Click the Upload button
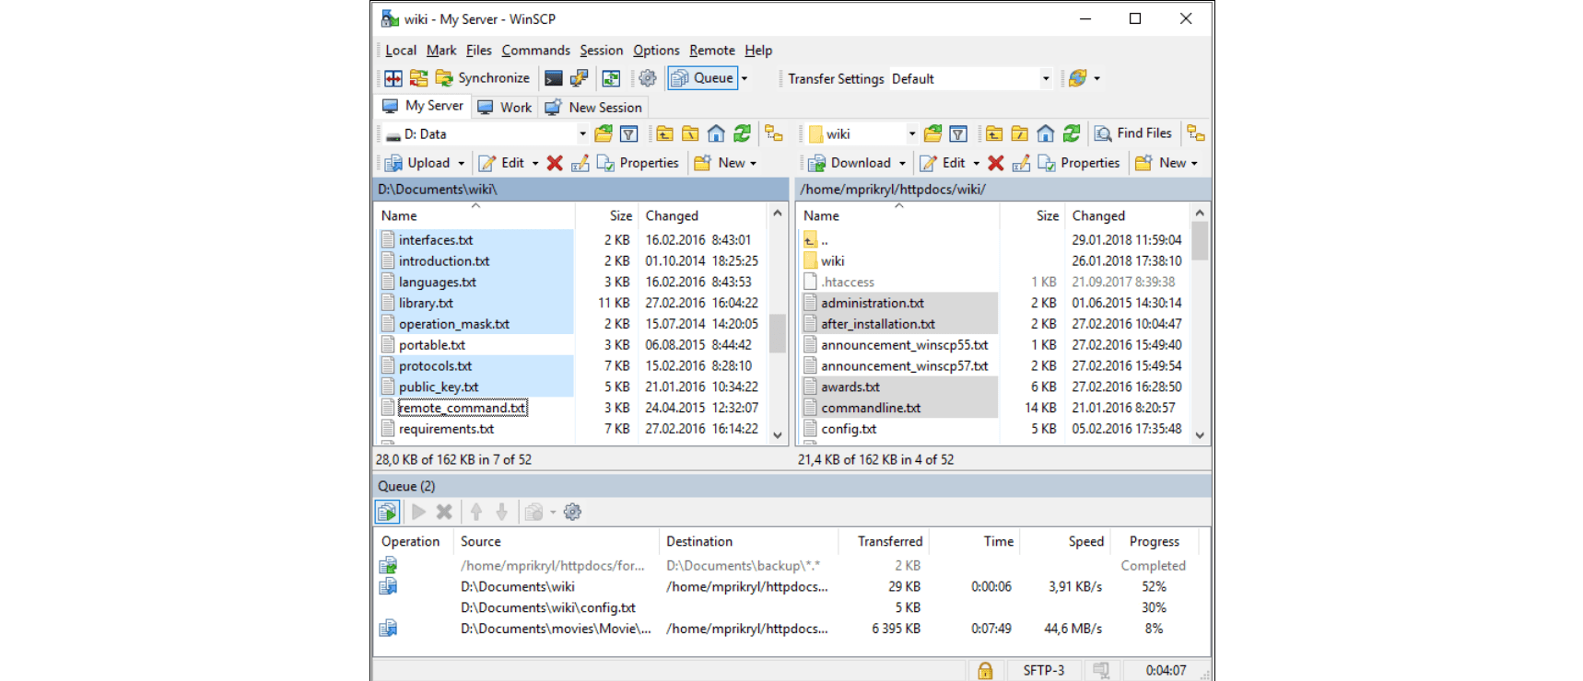This screenshot has width=1583, height=681. point(417,163)
